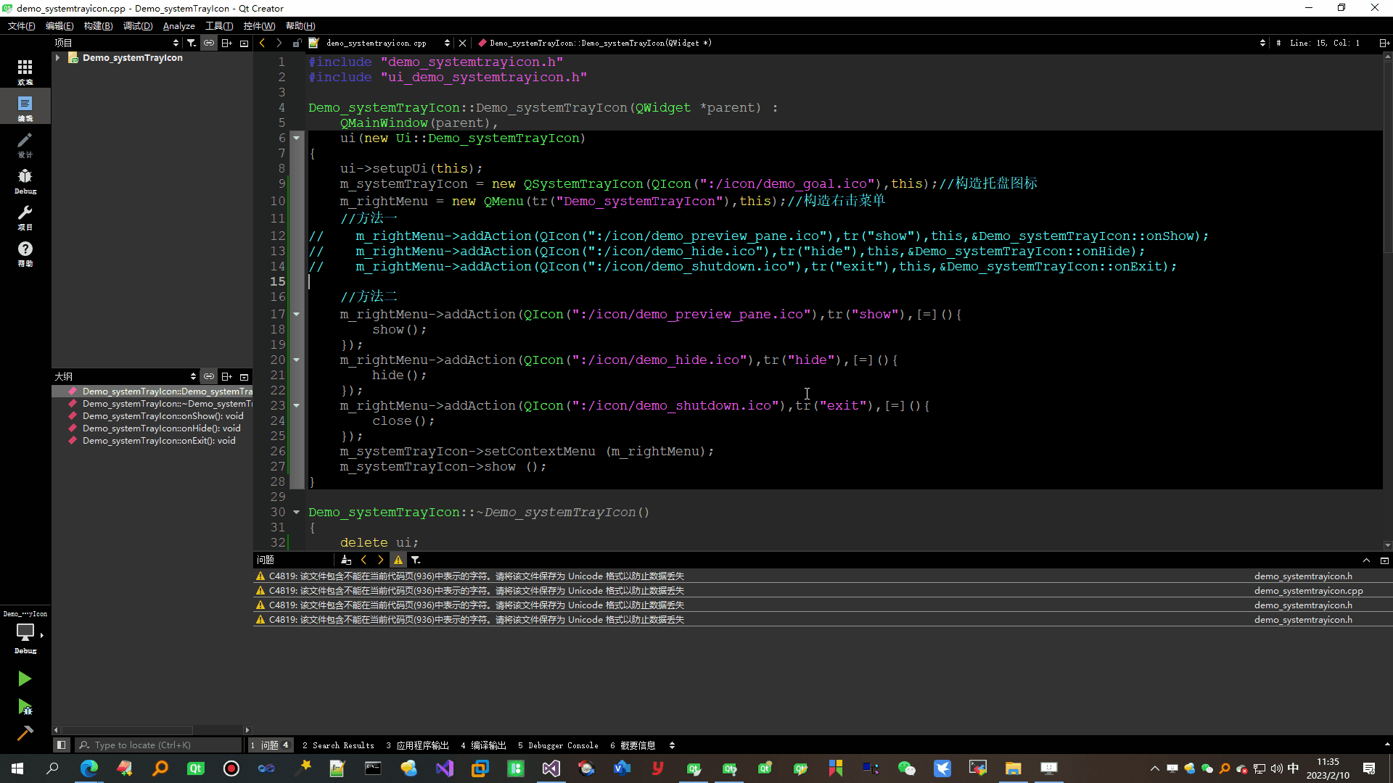
Task: Select onShow() in the outline list
Action: click(163, 416)
